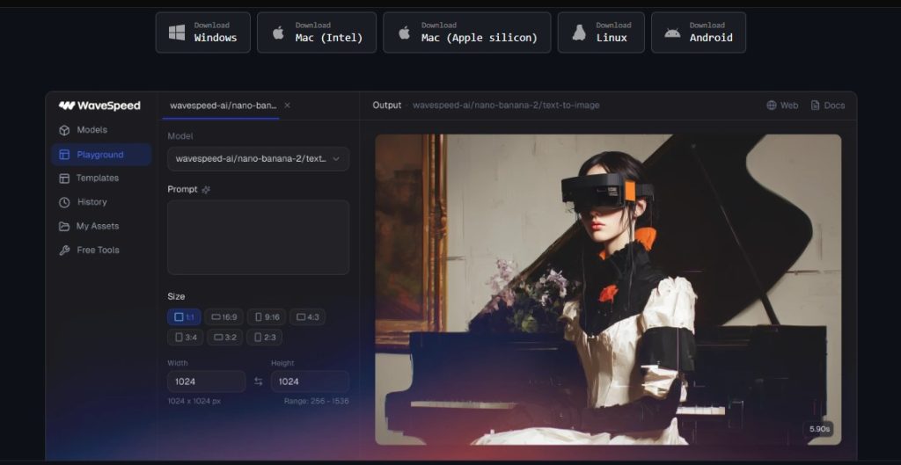Select the 3:2 size ratio
901x465 pixels.
pos(224,337)
